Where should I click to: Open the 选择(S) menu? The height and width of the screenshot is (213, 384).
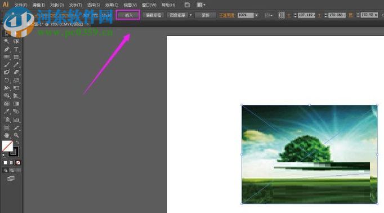coord(93,5)
